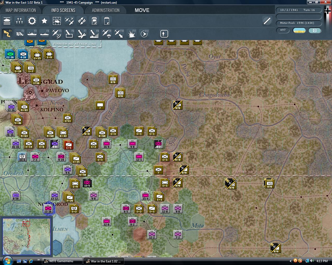This screenshot has height=265, width=332.
Task: Select the 26-16 grey unit counter
Action: [10, 132]
